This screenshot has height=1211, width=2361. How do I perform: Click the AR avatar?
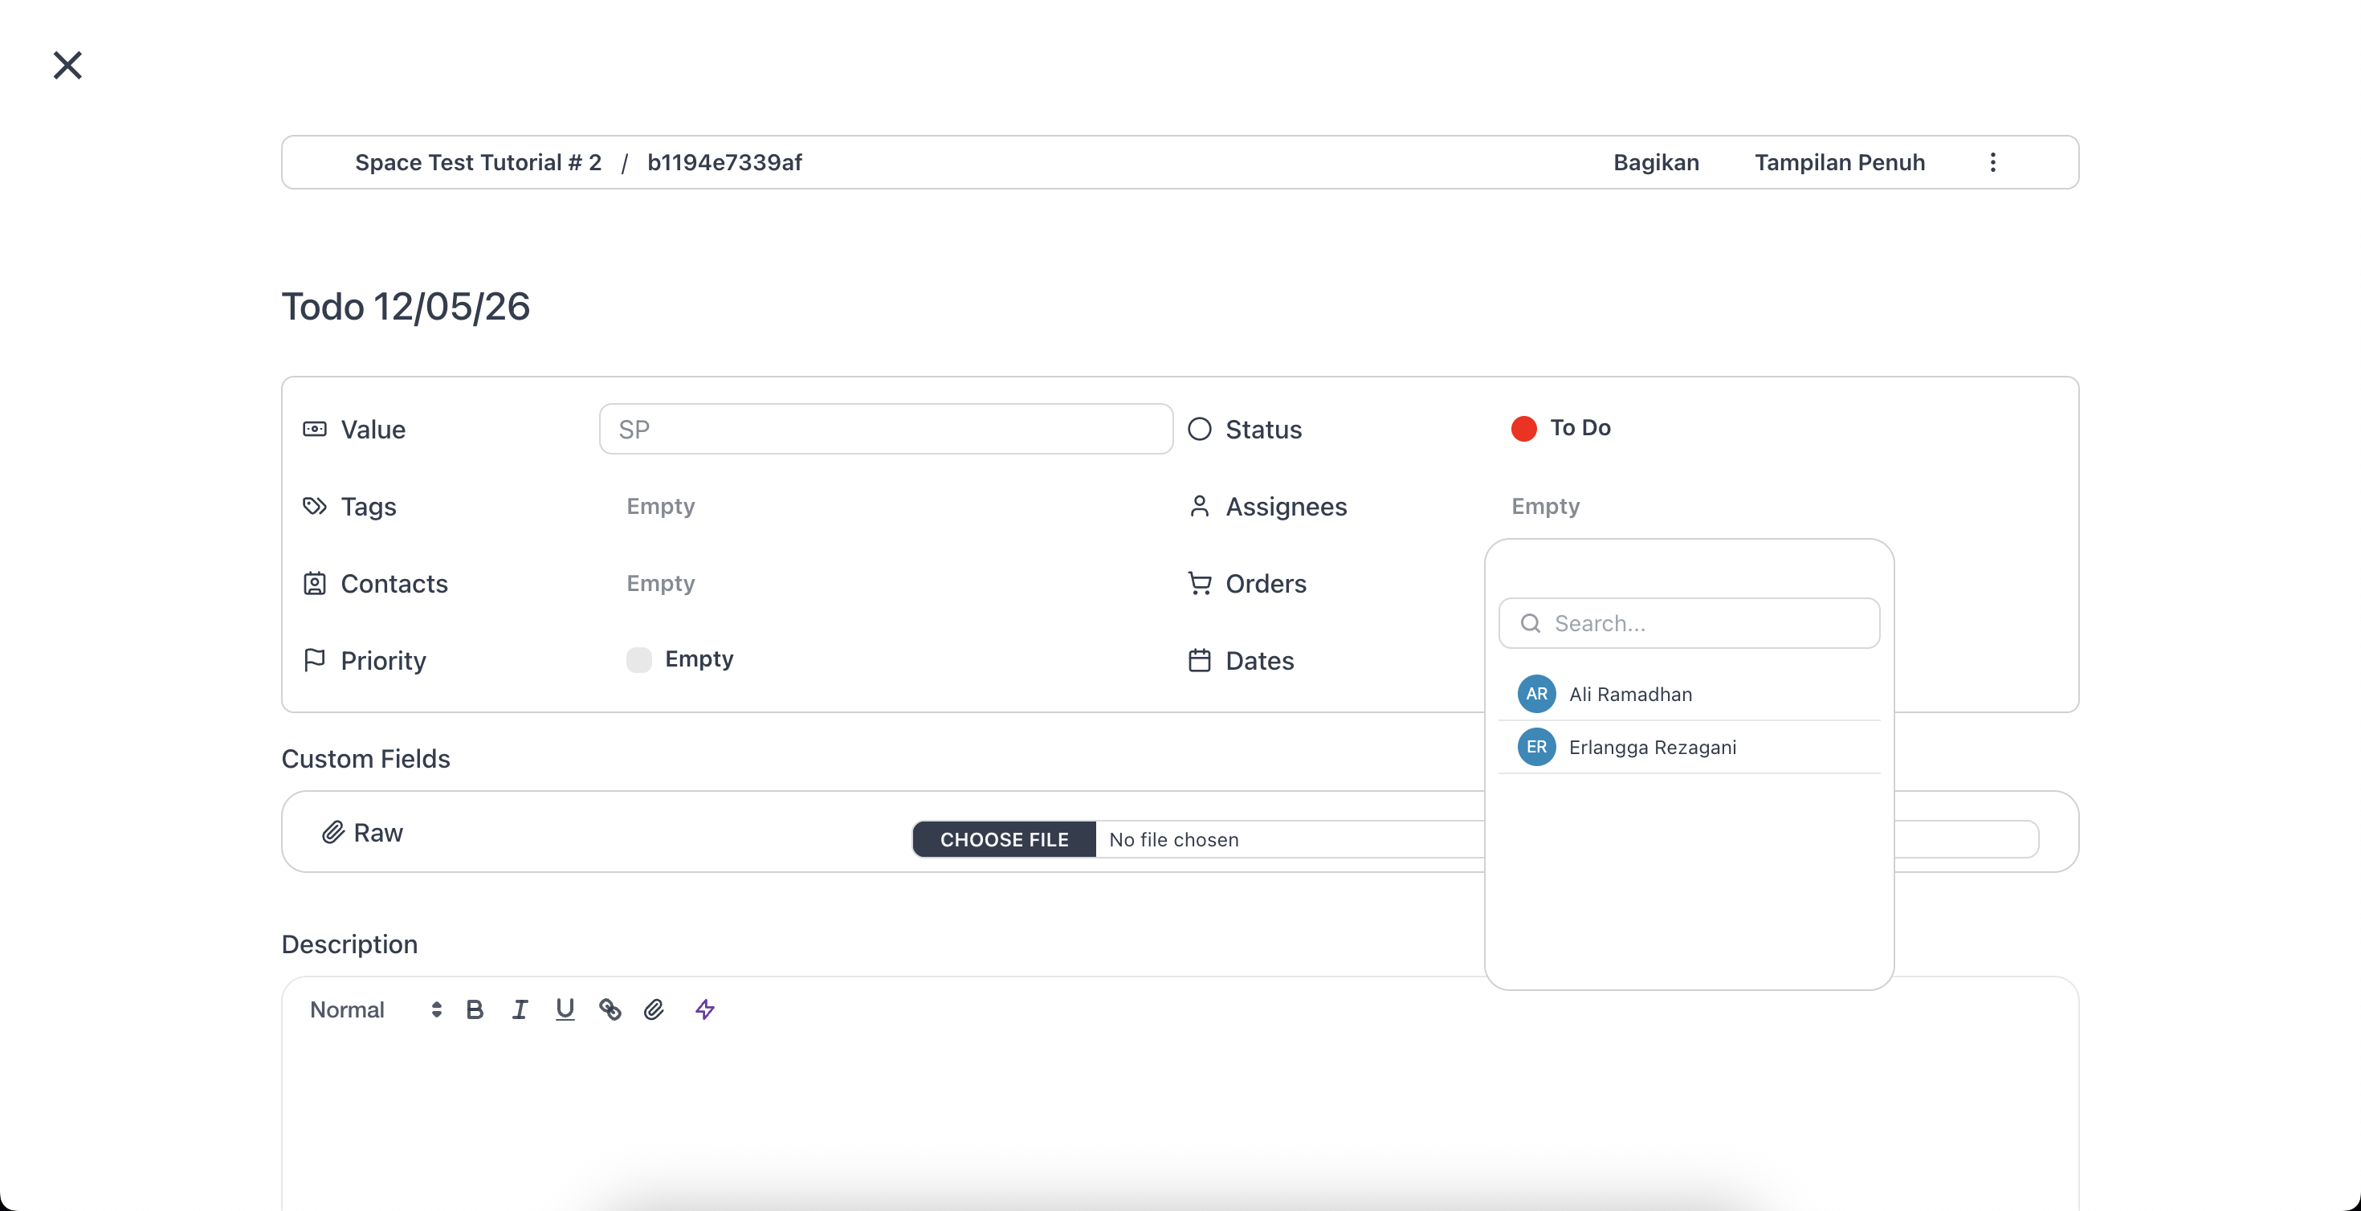1537,694
